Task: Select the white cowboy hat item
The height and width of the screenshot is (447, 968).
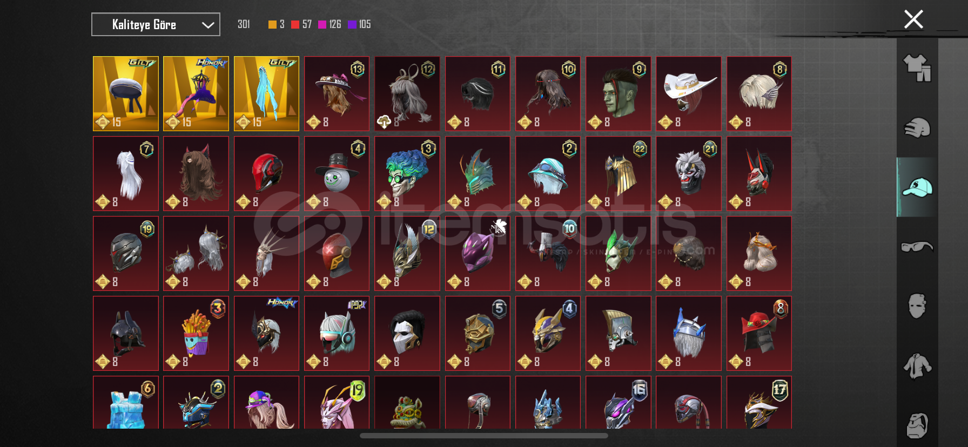Action: [x=689, y=93]
